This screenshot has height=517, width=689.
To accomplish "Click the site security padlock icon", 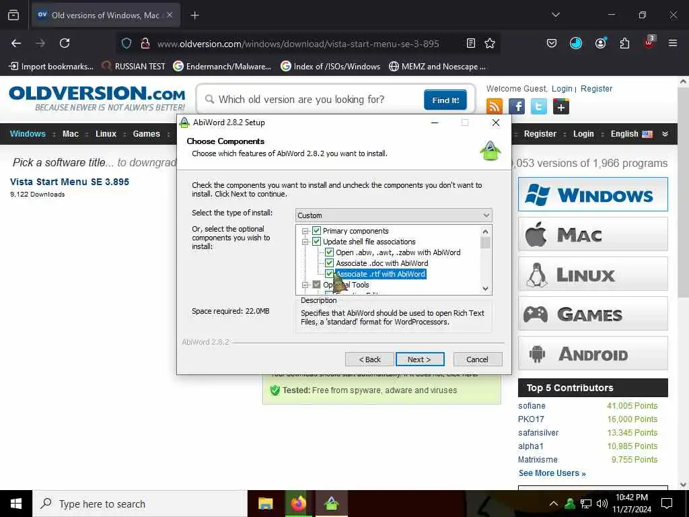I will 145,43.
